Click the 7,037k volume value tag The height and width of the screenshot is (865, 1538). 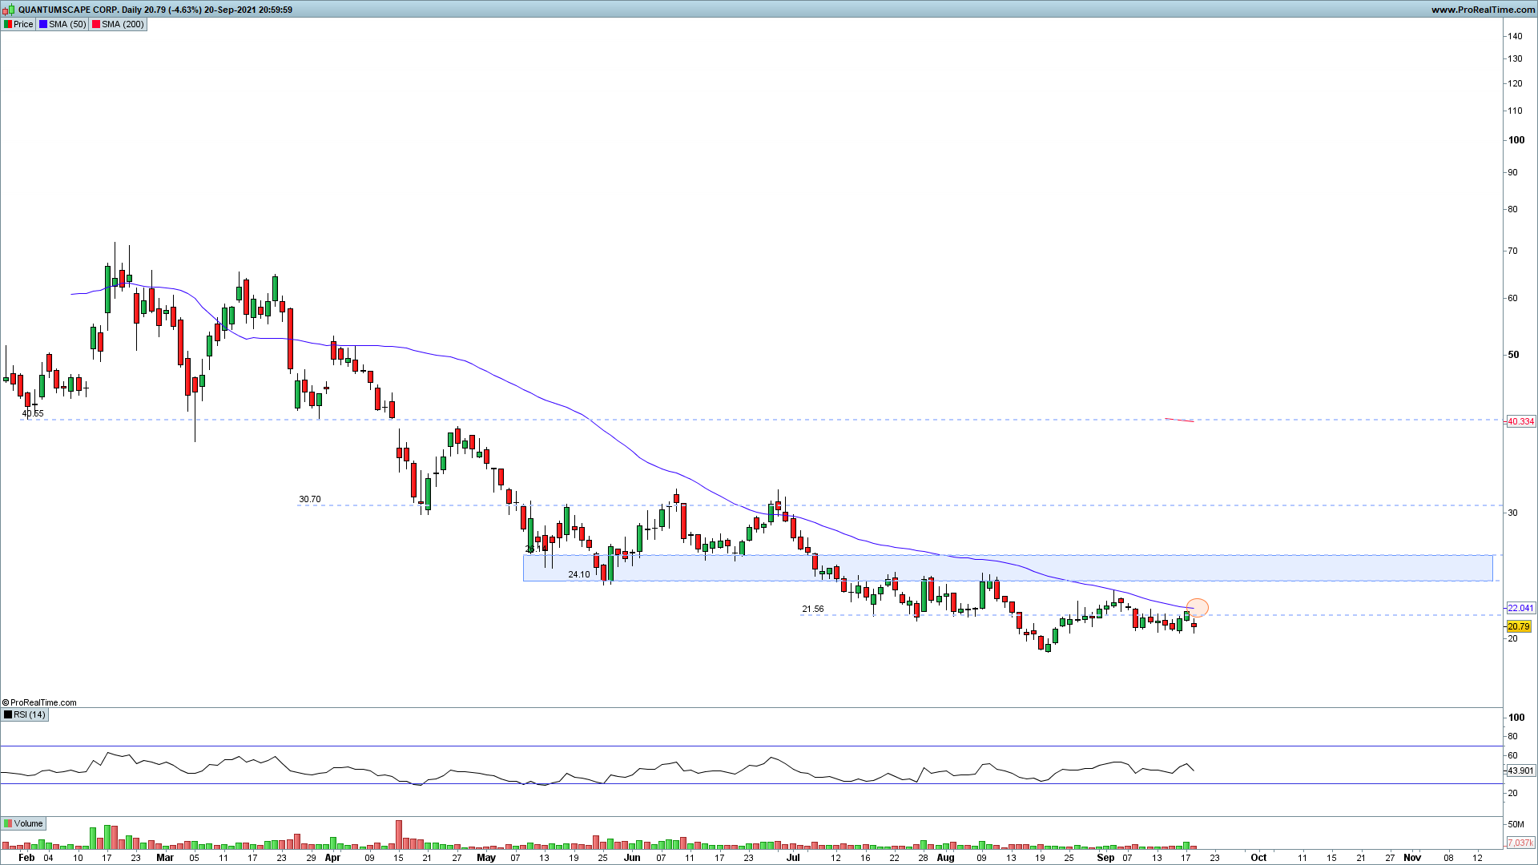[1520, 843]
